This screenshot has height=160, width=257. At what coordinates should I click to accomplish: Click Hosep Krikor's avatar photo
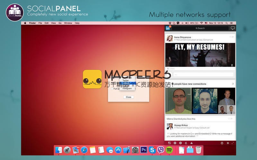pos(170,126)
